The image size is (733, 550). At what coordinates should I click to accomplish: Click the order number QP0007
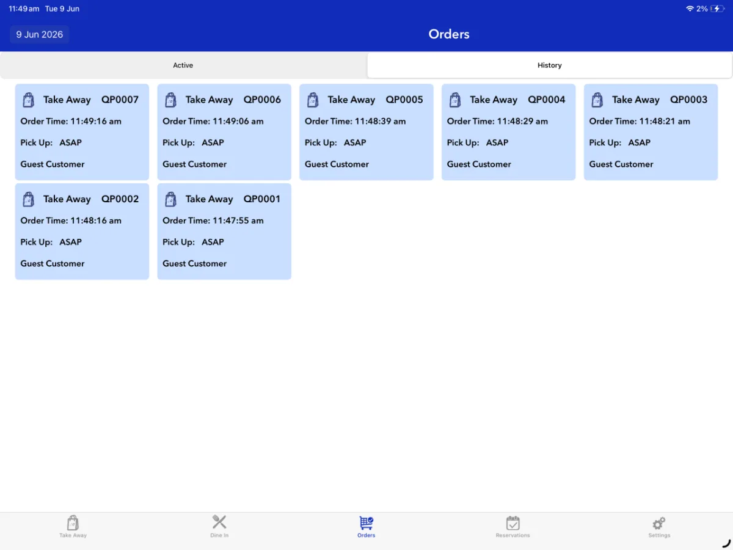point(120,100)
